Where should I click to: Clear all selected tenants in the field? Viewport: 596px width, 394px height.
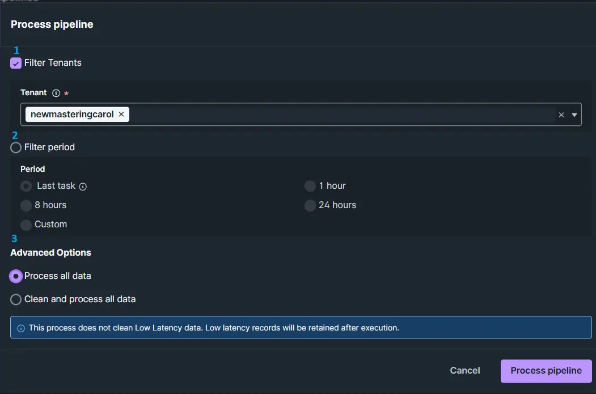pos(561,115)
